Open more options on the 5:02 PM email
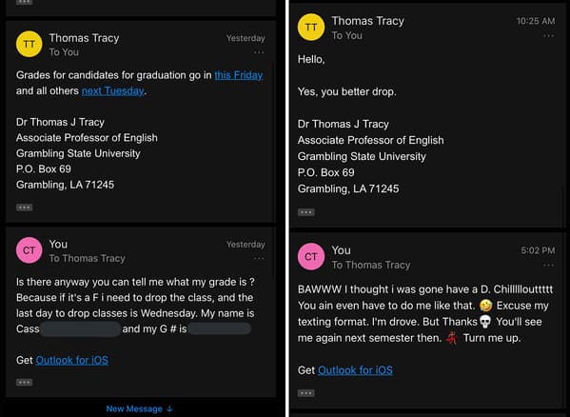The image size is (570, 417). [x=548, y=265]
